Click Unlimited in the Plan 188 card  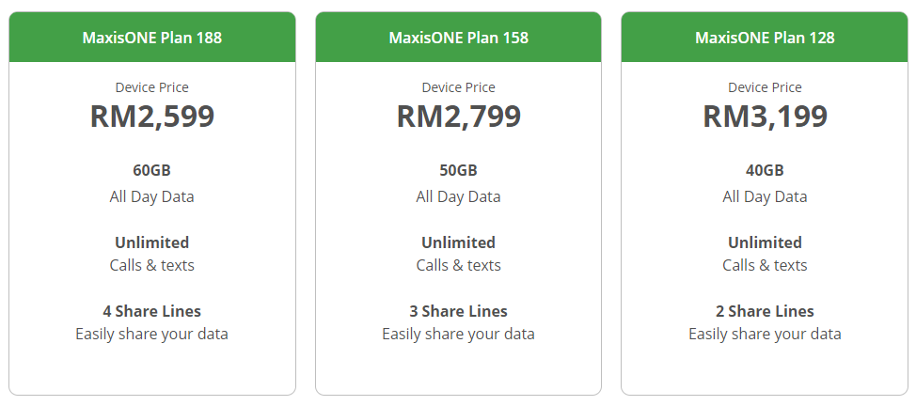tap(152, 242)
